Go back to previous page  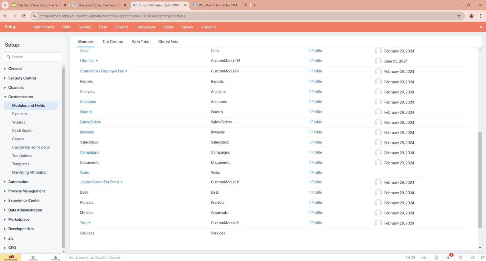pos(5,16)
